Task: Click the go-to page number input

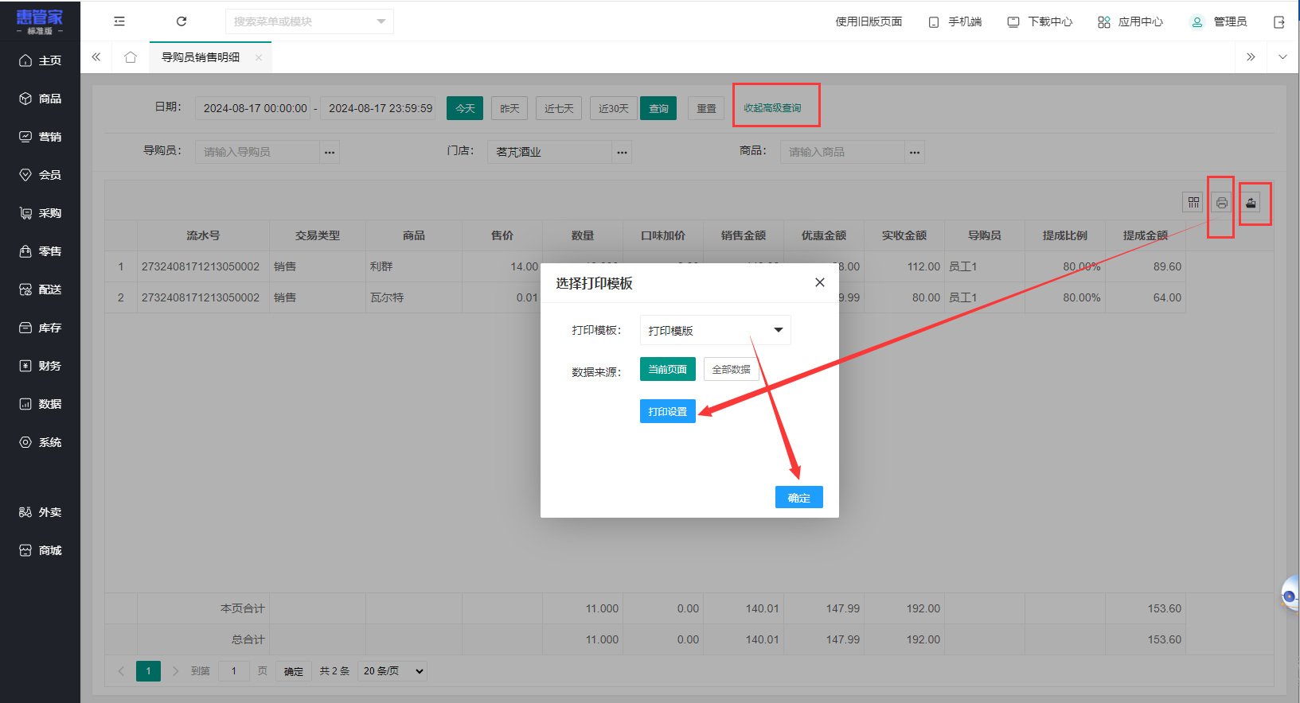Action: (234, 671)
